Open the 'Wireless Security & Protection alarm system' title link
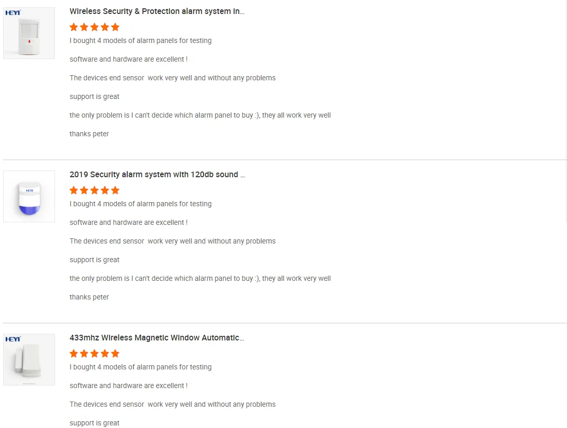 [x=157, y=11]
